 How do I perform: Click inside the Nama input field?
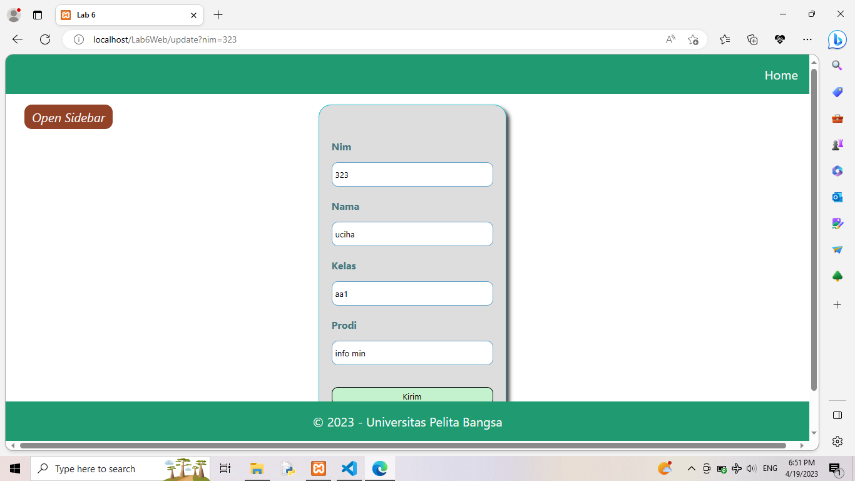tap(412, 234)
